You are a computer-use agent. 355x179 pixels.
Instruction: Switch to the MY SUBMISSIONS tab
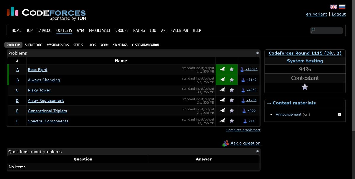tap(58, 45)
